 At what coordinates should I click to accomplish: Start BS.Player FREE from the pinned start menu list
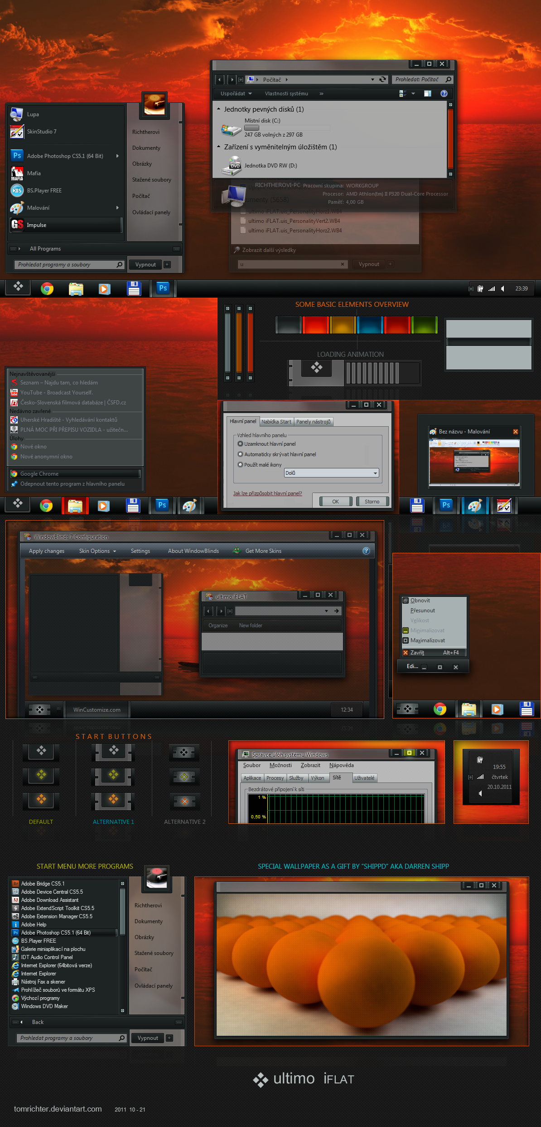click(x=66, y=191)
